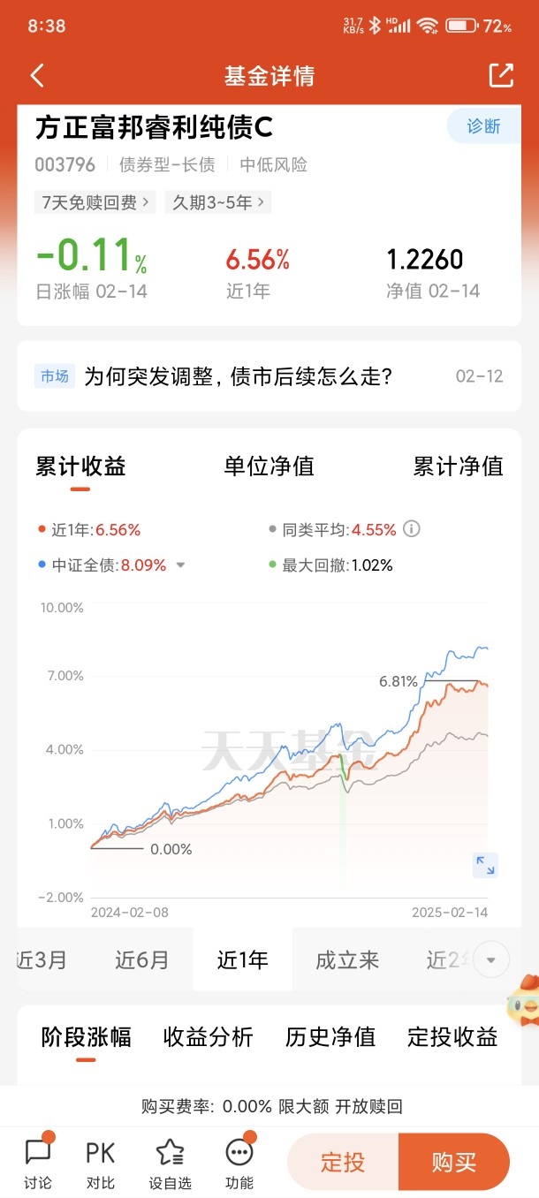Tap the chick mascot floating icon
539x1198 pixels.
521,1005
